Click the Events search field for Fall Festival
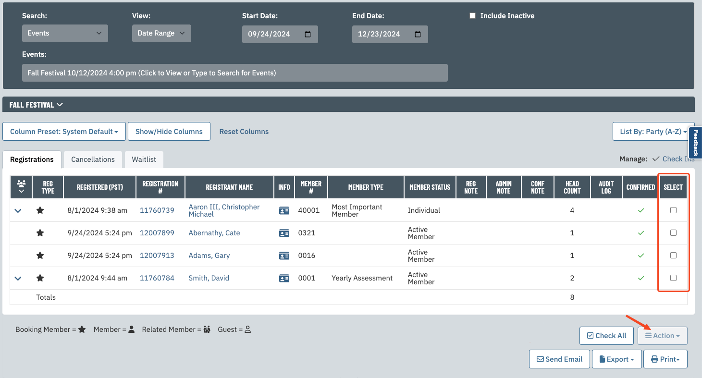Screen dimensions: 702x378 [235, 73]
